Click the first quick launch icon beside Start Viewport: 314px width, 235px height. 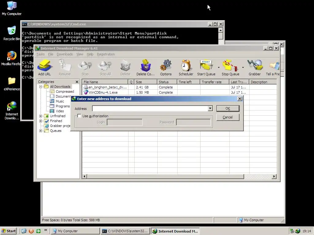[24, 231]
